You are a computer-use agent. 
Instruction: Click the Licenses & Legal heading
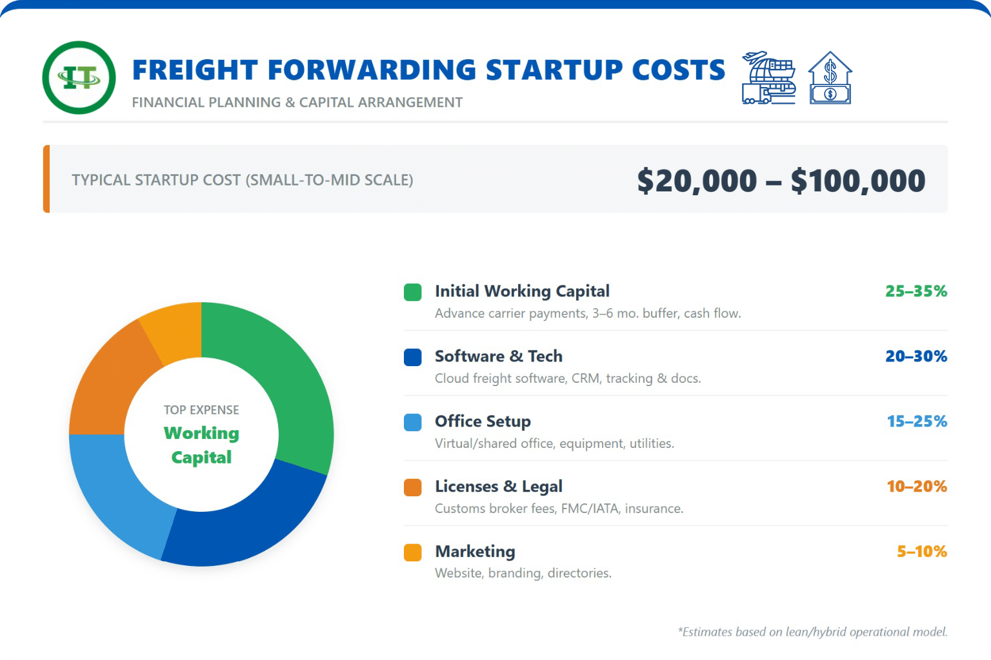click(x=498, y=487)
